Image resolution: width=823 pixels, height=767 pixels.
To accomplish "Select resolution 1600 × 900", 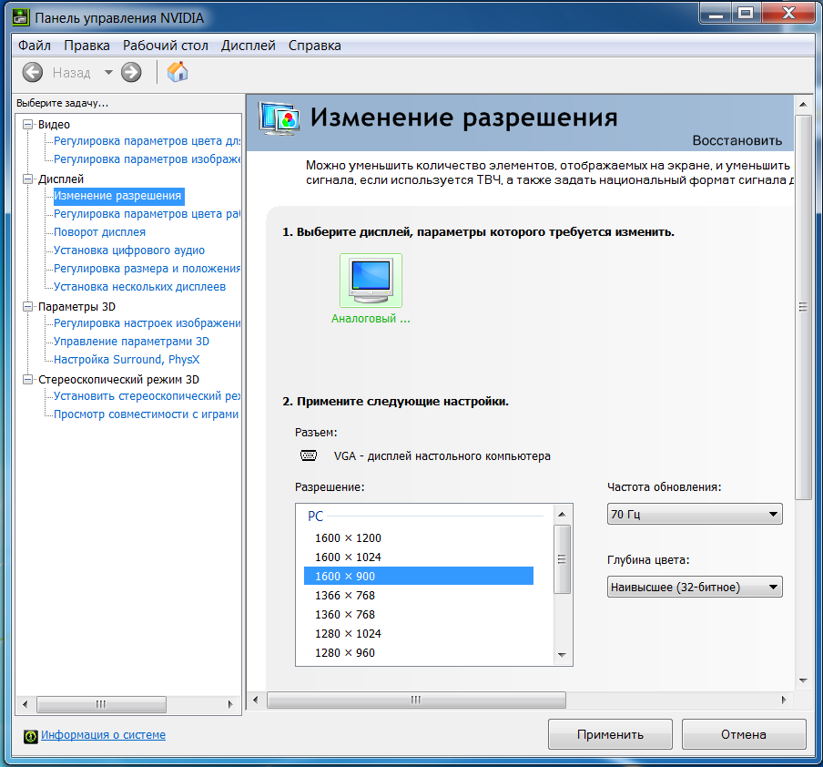I will pos(418,576).
